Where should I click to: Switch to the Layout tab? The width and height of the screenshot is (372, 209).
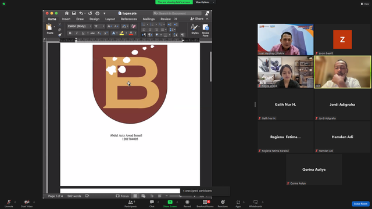click(110, 19)
